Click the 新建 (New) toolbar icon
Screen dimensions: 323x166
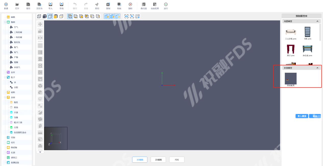[6, 4]
